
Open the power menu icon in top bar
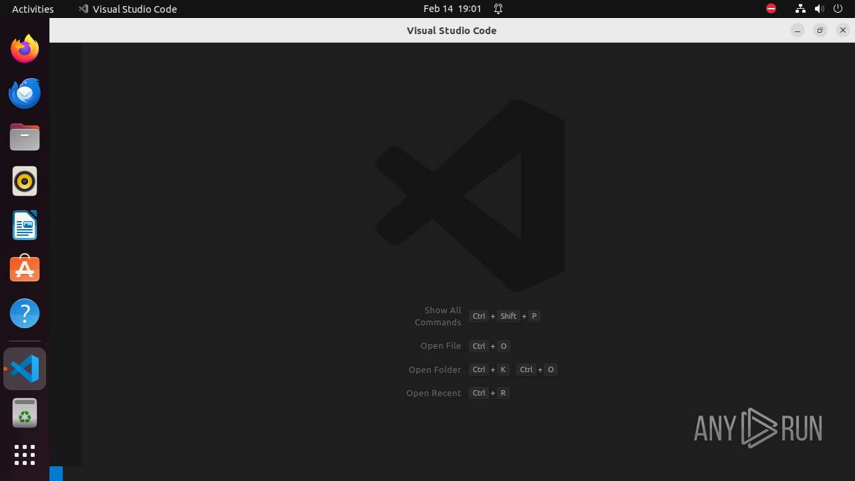[x=838, y=9]
